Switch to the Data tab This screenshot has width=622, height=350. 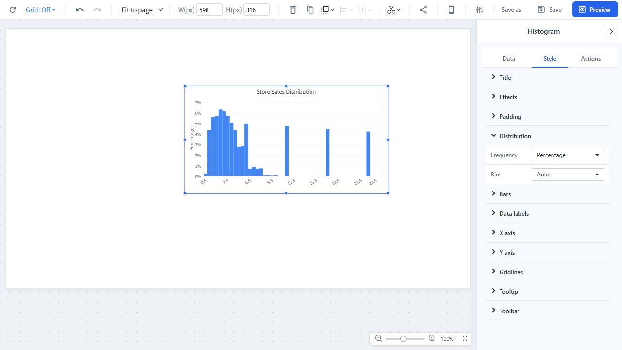[x=509, y=59]
